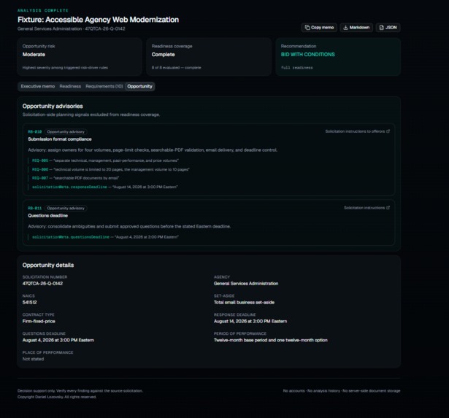Click the BID WITH CONDITIONS recommendation
449x418 pixels.
307,55
